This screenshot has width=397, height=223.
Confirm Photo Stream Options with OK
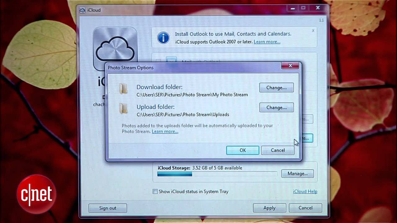(x=243, y=150)
